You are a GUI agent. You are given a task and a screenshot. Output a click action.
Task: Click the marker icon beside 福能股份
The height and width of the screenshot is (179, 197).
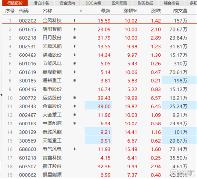point(74,55)
